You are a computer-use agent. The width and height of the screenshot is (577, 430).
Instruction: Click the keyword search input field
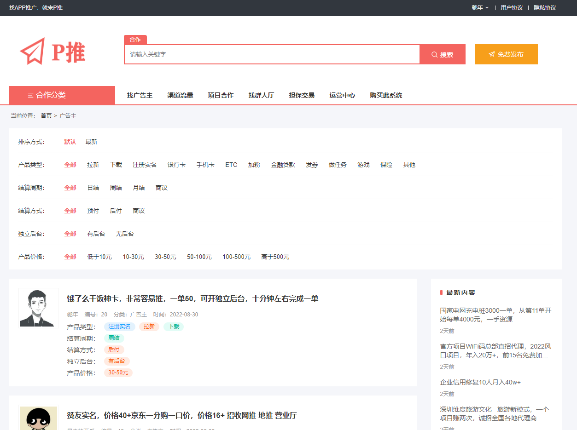272,54
